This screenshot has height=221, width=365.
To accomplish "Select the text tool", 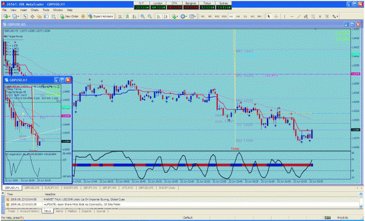I will point(320,16).
